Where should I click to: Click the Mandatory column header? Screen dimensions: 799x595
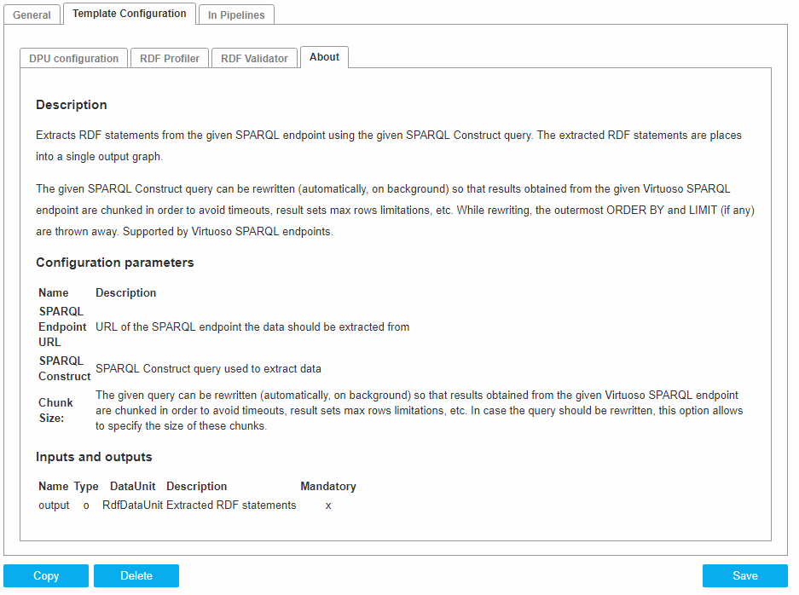[328, 487]
